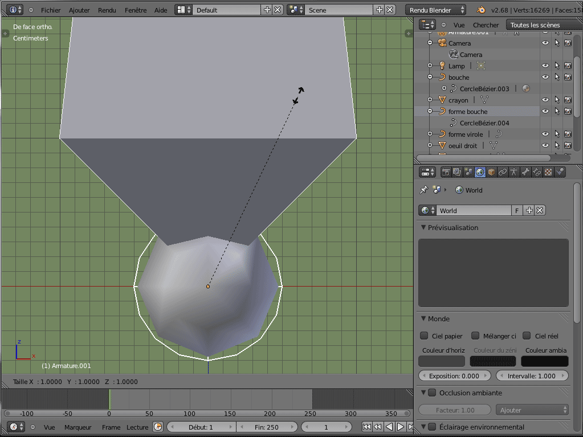Toggle selectability arrow for the Camera object
583x437 pixels.
click(x=557, y=43)
